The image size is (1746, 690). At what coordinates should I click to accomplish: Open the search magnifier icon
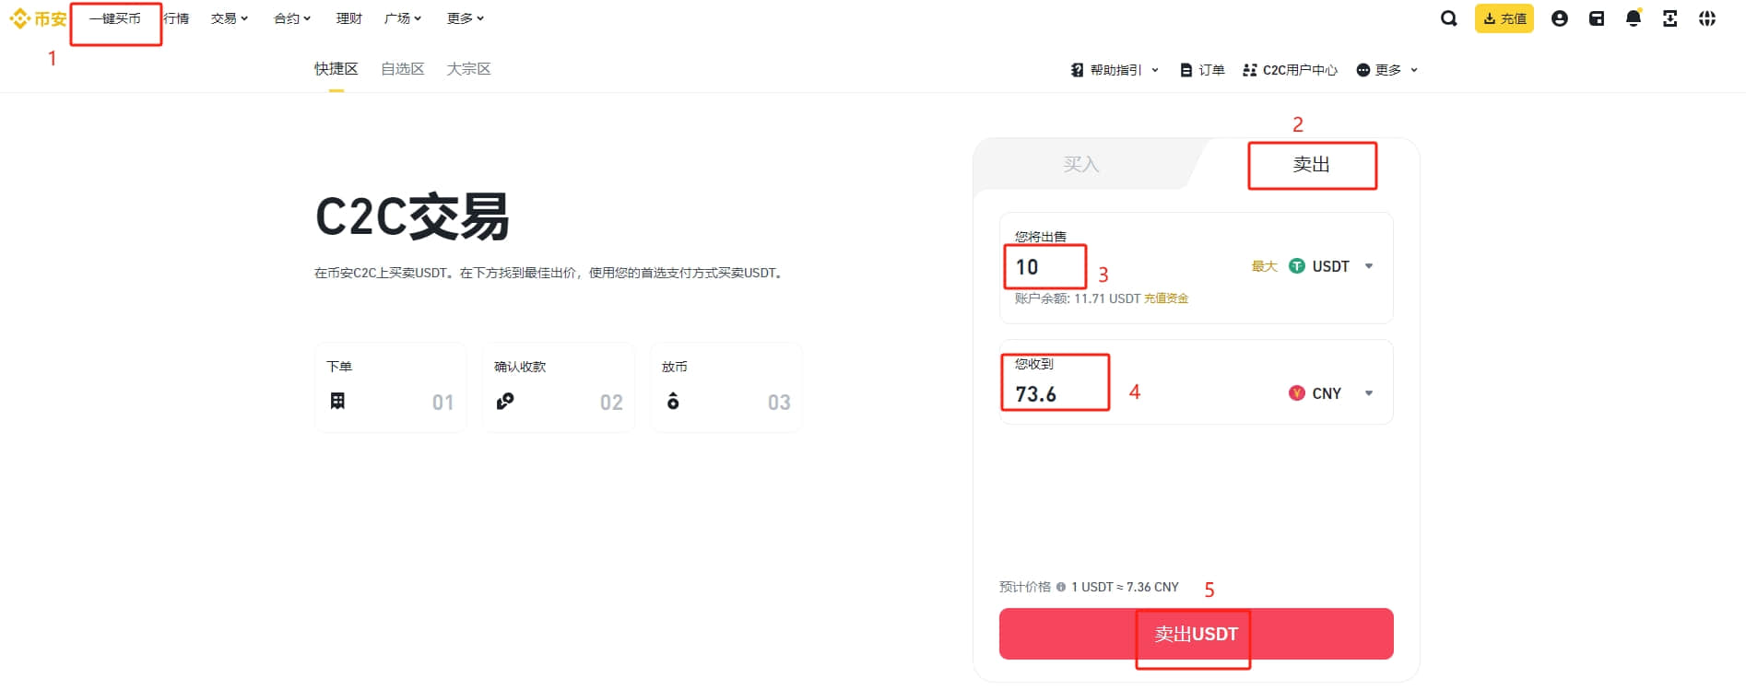click(x=1449, y=18)
